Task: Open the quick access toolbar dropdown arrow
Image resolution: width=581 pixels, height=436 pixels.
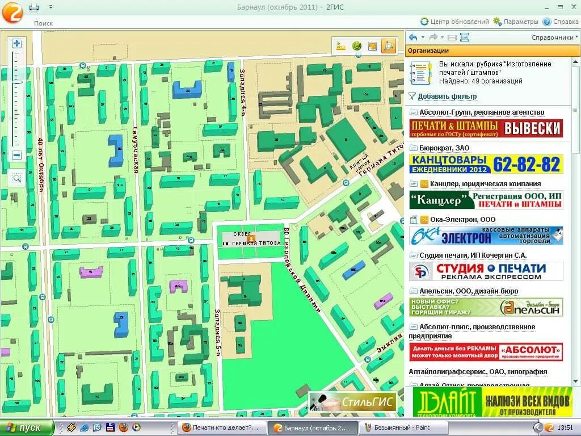Action: click(x=50, y=7)
